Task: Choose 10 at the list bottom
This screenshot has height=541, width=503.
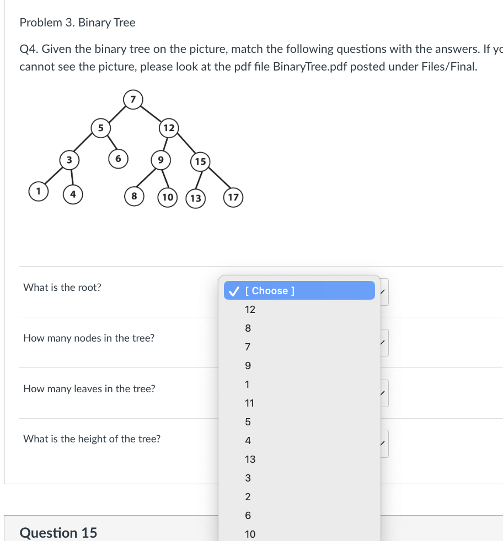Action: [x=299, y=534]
